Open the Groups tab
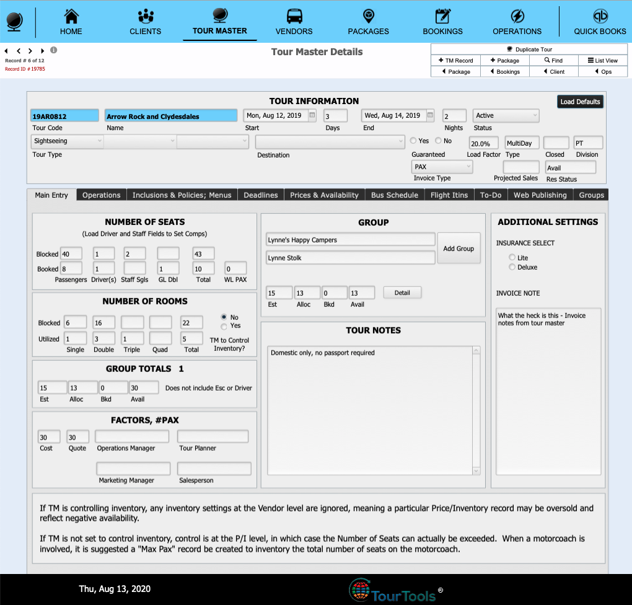This screenshot has width=632, height=605. [x=591, y=195]
